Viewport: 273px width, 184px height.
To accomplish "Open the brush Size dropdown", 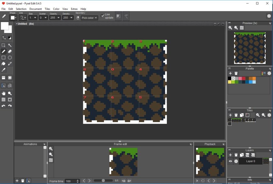I will point(33,18).
